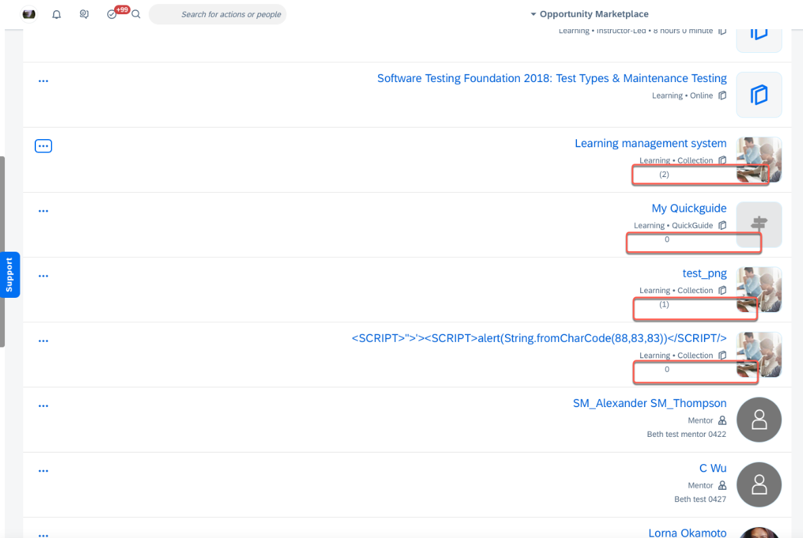Open the Support side tab
This screenshot has height=538, width=803.
tap(10, 274)
